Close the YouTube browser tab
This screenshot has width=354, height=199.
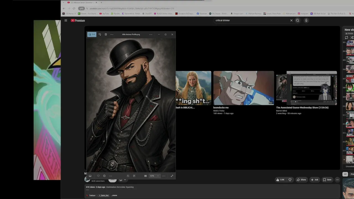click(96, 2)
